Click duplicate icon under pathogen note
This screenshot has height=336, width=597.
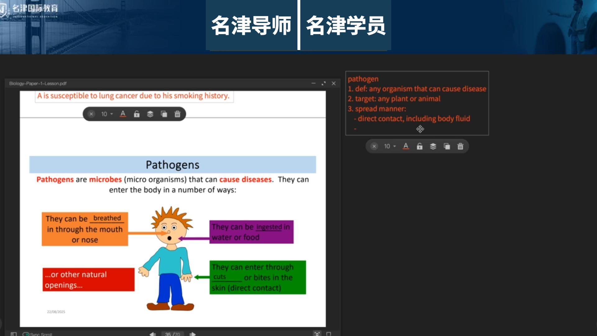point(447,146)
